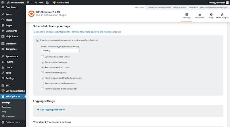Click the Settings sidebar icon
The image size is (230, 127).
pos(3,78)
